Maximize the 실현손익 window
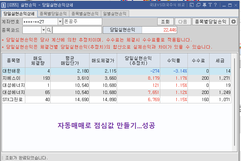The width and height of the screenshot is (241, 161). (230, 5)
